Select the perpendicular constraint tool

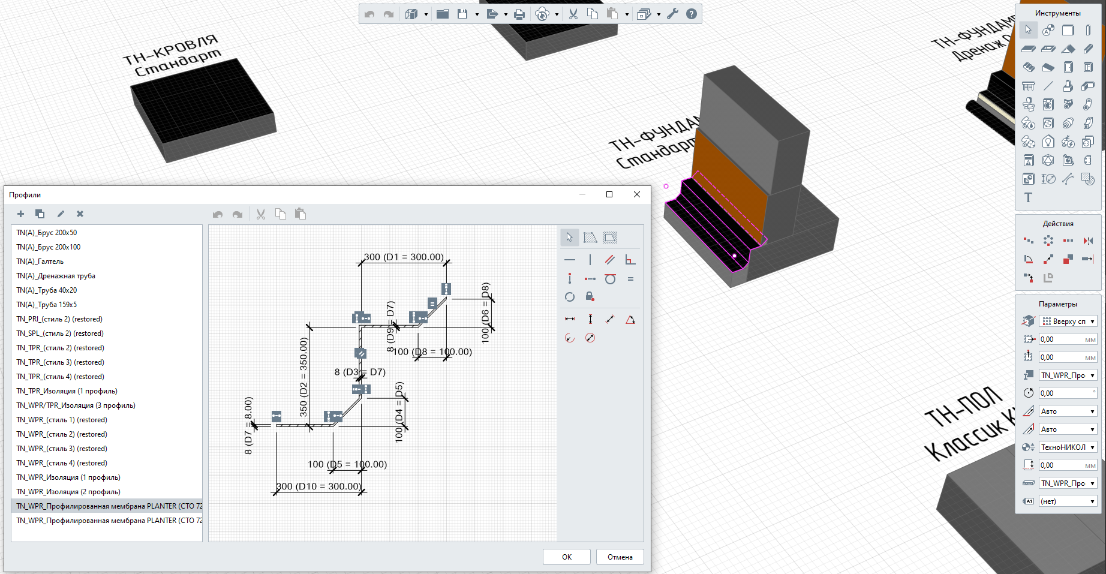coord(630,260)
